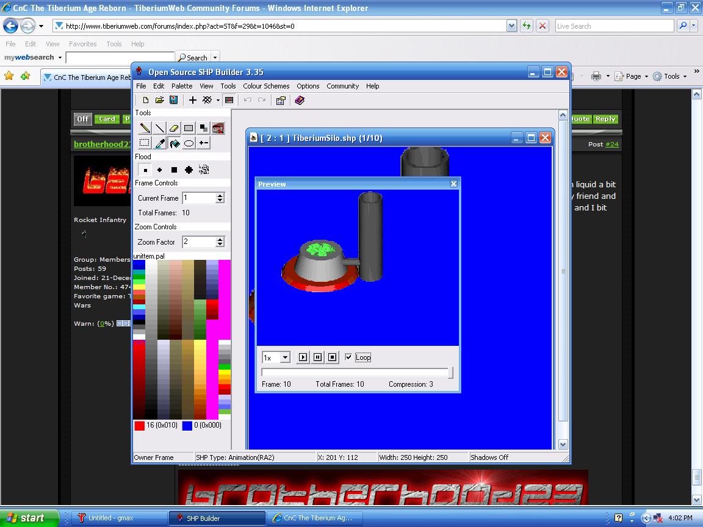Select the plus-minus tool
The width and height of the screenshot is (703, 527).
coord(203,143)
